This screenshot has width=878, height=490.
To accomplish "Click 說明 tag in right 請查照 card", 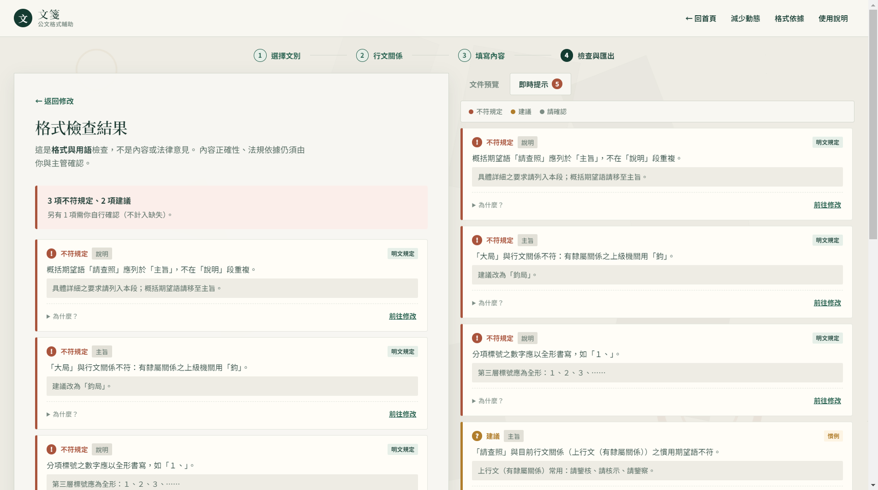I will 527,143.
